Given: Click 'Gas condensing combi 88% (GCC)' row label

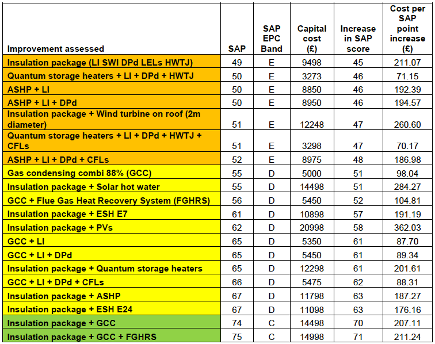Looking at the screenshot, I should (x=79, y=173).
